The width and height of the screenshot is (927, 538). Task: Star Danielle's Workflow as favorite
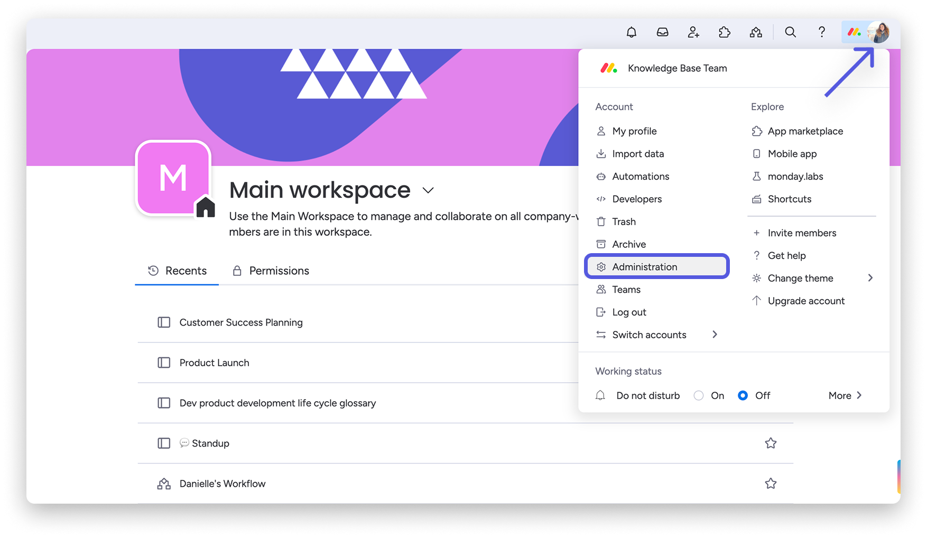(771, 483)
